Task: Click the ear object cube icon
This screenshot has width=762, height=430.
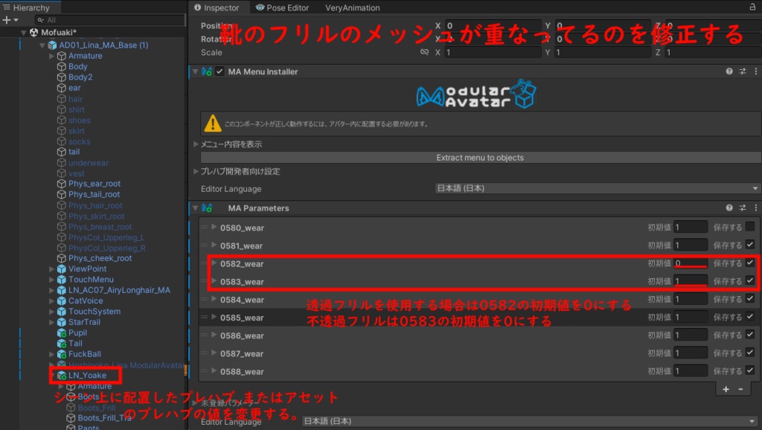Action: coord(62,88)
